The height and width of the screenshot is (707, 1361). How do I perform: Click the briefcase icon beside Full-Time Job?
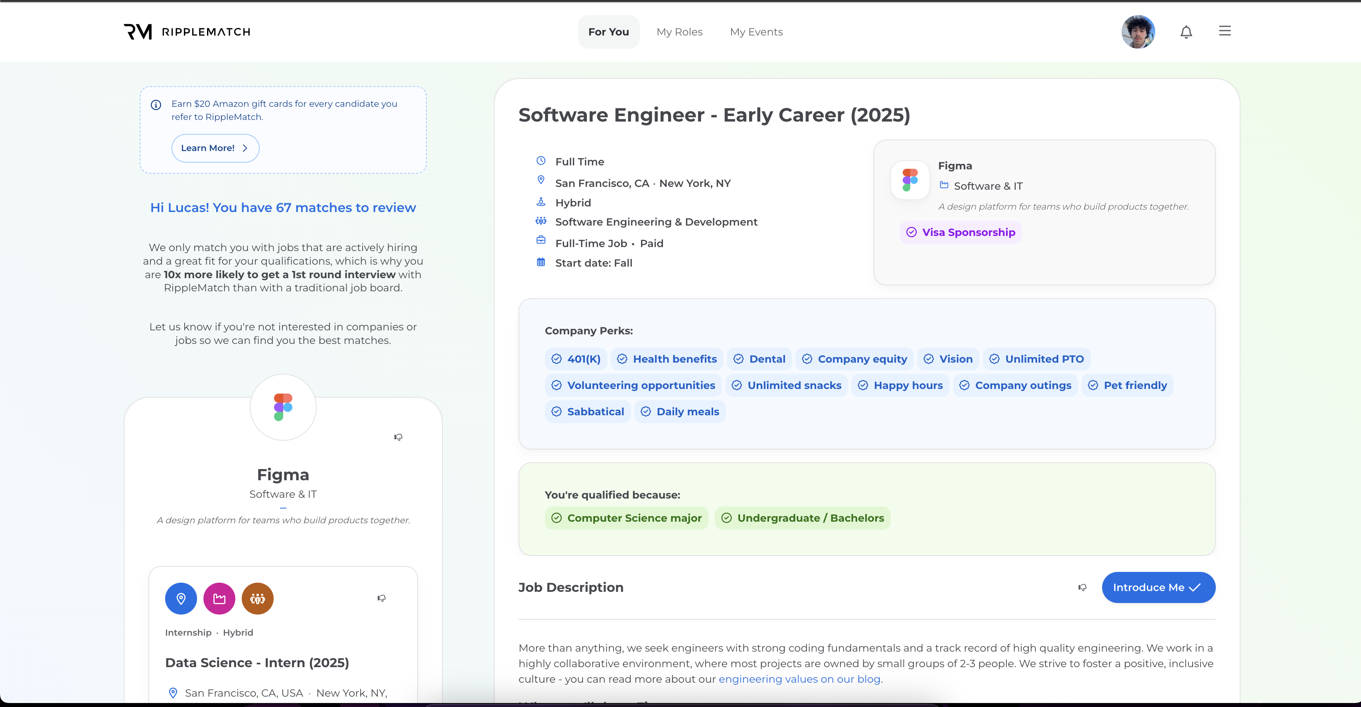click(540, 240)
